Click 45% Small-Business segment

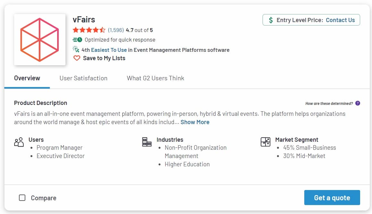pos(310,147)
